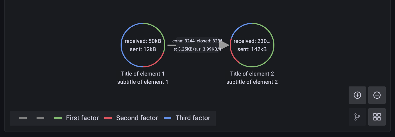Click the subtitle of element 2

tap(252, 82)
